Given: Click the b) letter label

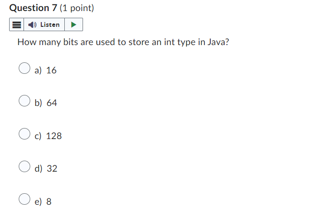Looking at the screenshot, I should pyautogui.click(x=38, y=103).
